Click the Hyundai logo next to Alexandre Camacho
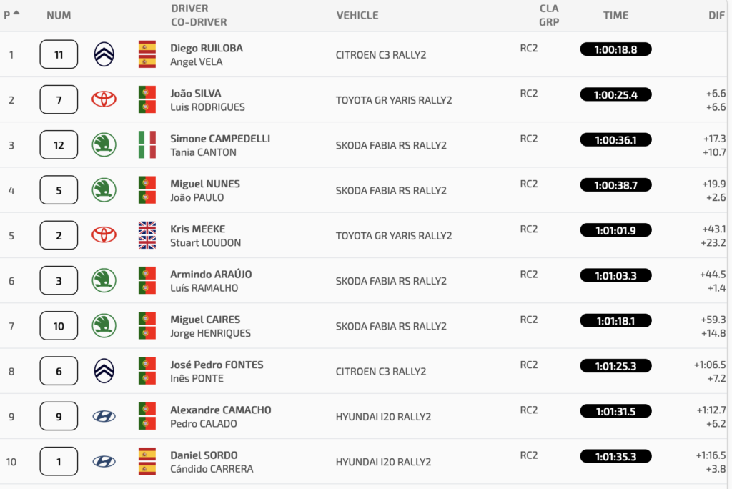Screen dimensions: 732x489 [104, 416]
